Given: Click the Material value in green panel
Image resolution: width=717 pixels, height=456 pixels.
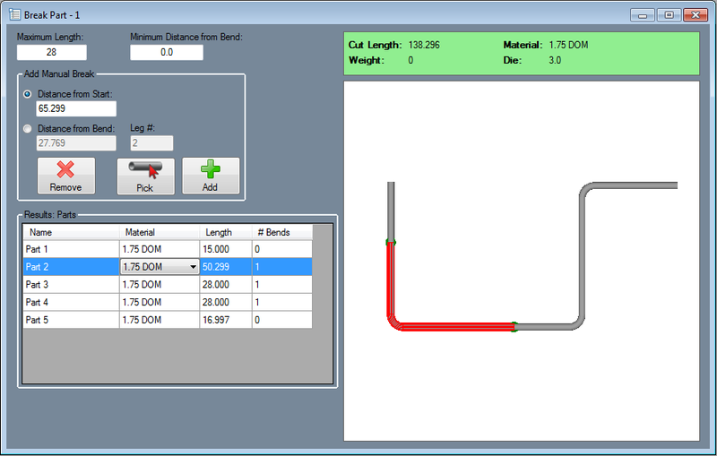Looking at the screenshot, I should click(568, 45).
